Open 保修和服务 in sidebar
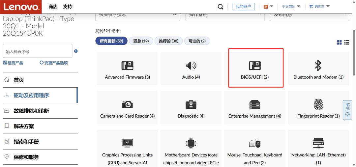Screen dimensions: 356x167 pyautogui.click(x=40, y=157)
